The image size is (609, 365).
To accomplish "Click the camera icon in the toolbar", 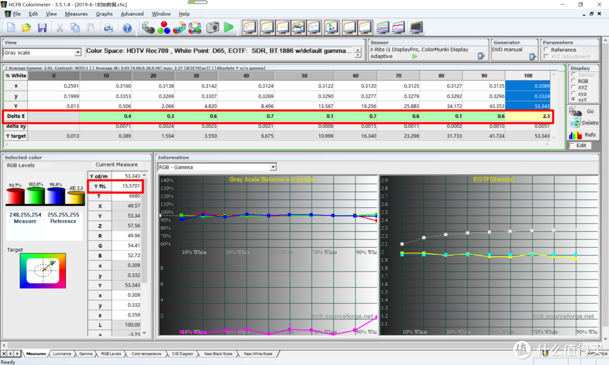I will click(x=212, y=28).
